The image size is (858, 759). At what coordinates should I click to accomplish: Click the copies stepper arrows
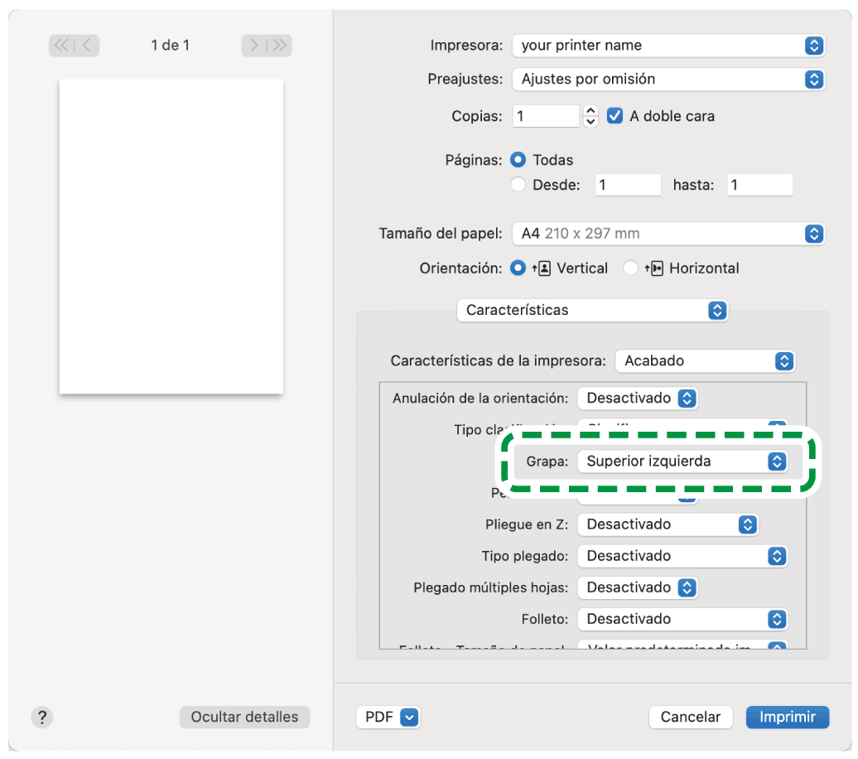pyautogui.click(x=590, y=116)
